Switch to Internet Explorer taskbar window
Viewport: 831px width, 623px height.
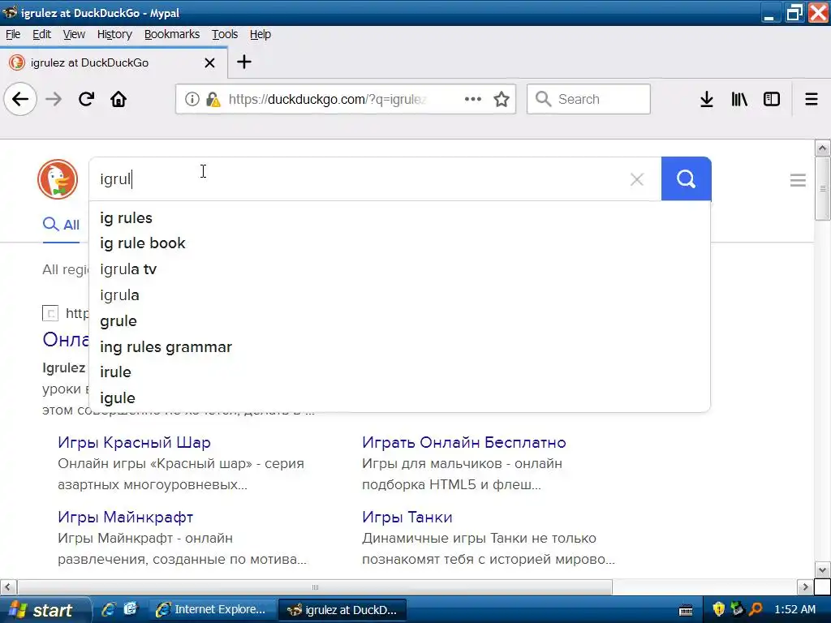212,610
